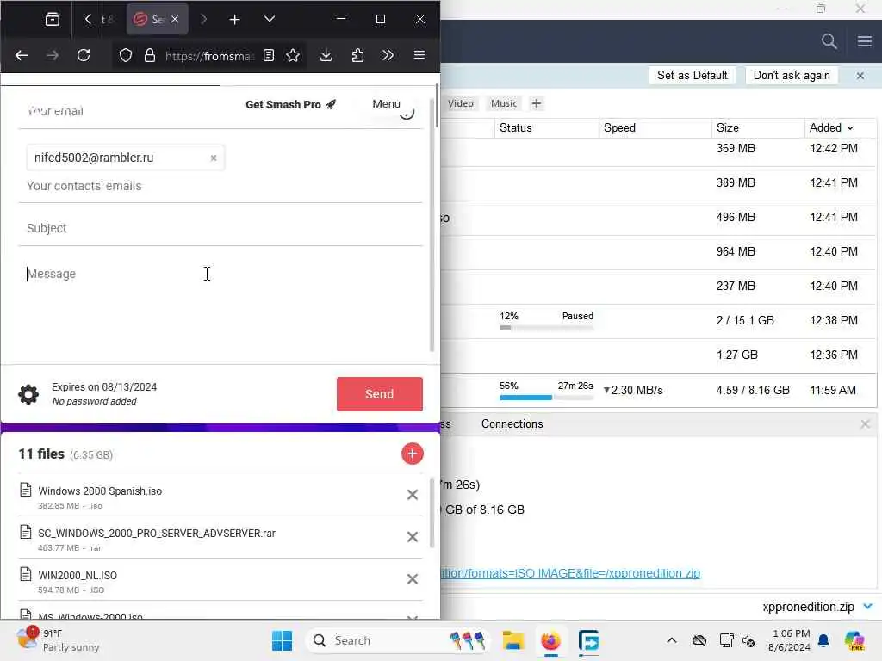The image size is (882, 661).
Task: Show more tools overflow chevron
Action: coord(388,55)
